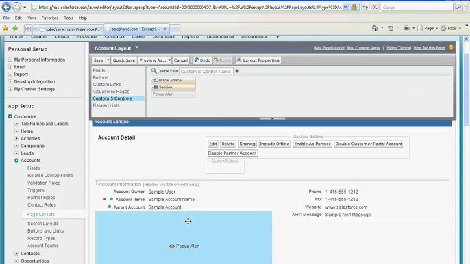Open the Favorites menu

[x=50, y=18]
